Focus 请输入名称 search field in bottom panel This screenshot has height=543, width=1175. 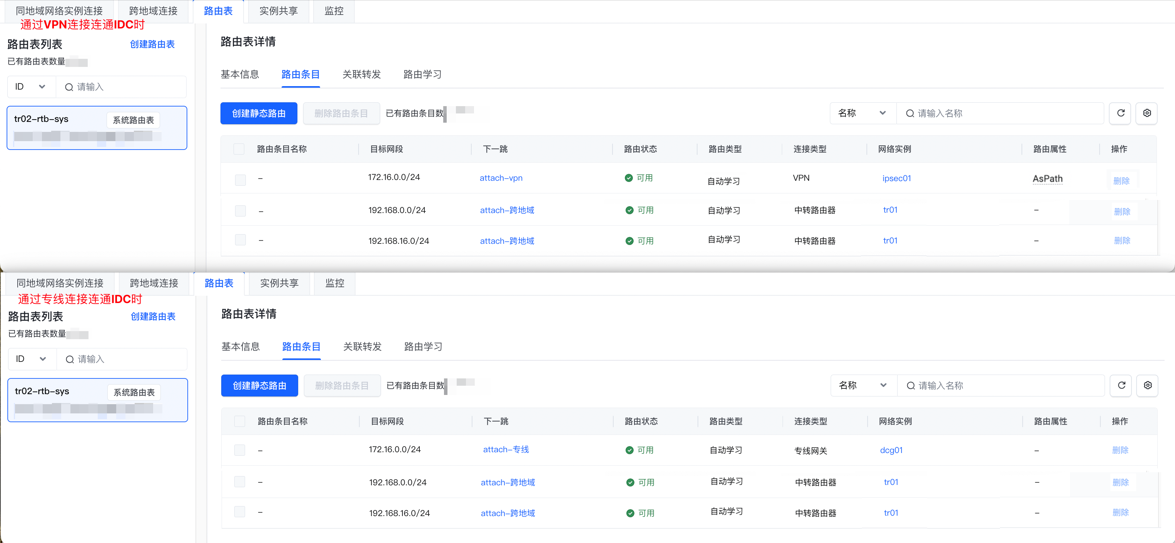1001,385
